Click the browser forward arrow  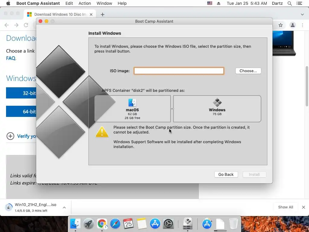pos(16,25)
